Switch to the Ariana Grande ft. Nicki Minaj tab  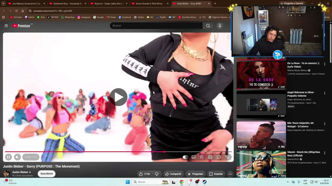[x=150, y=4]
